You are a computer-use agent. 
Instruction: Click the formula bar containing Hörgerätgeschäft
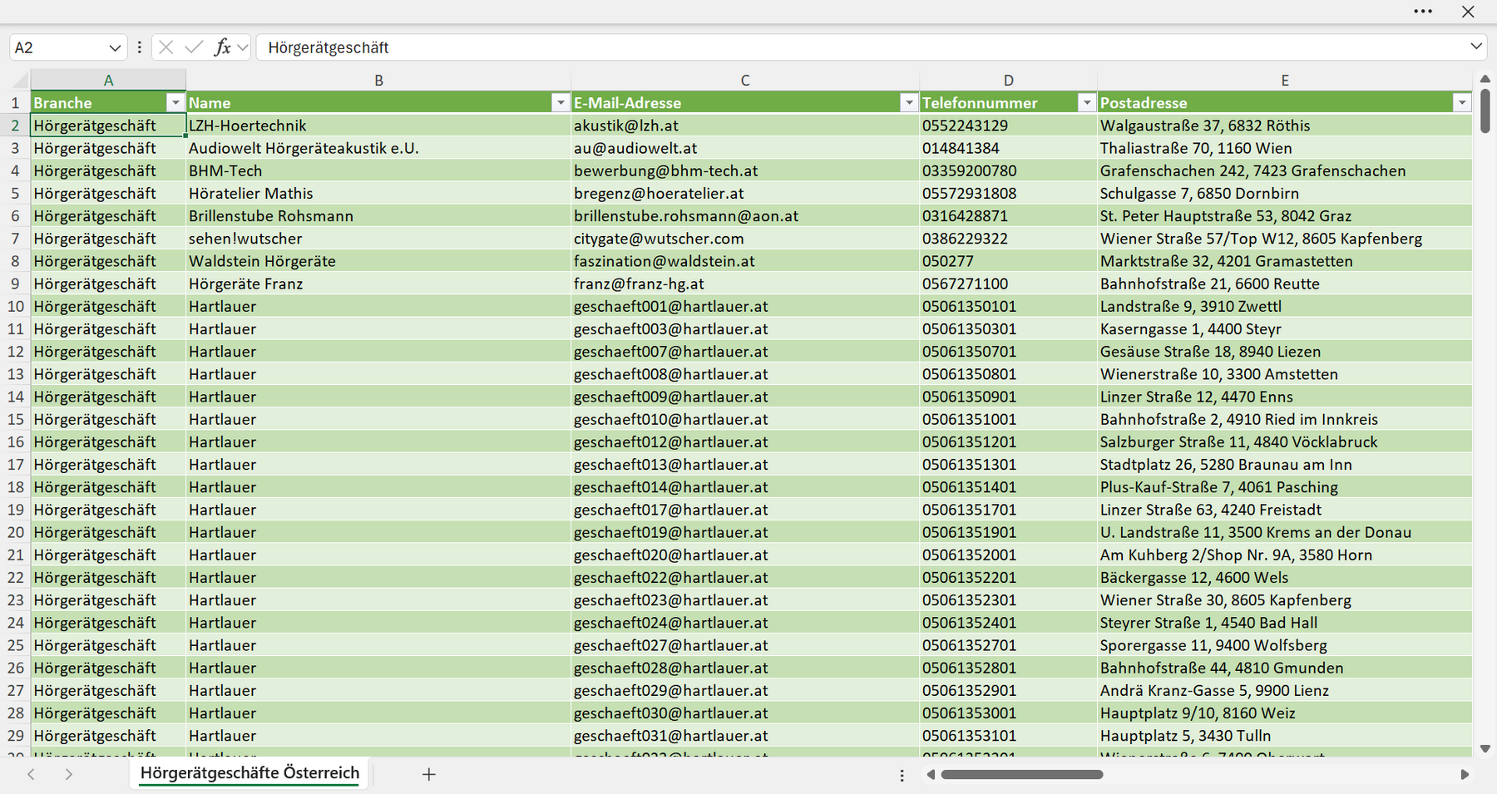pos(861,47)
